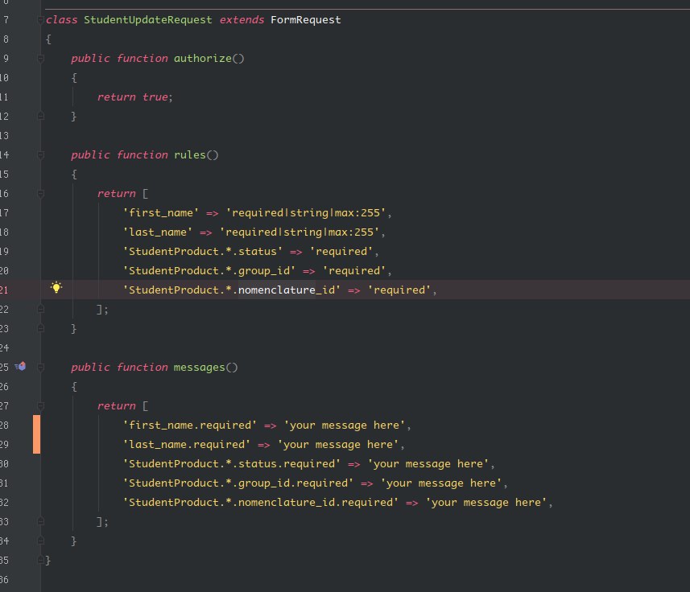Click 'your message here' on the first_name.required line
This screenshot has height=592, width=690.
(x=345, y=425)
